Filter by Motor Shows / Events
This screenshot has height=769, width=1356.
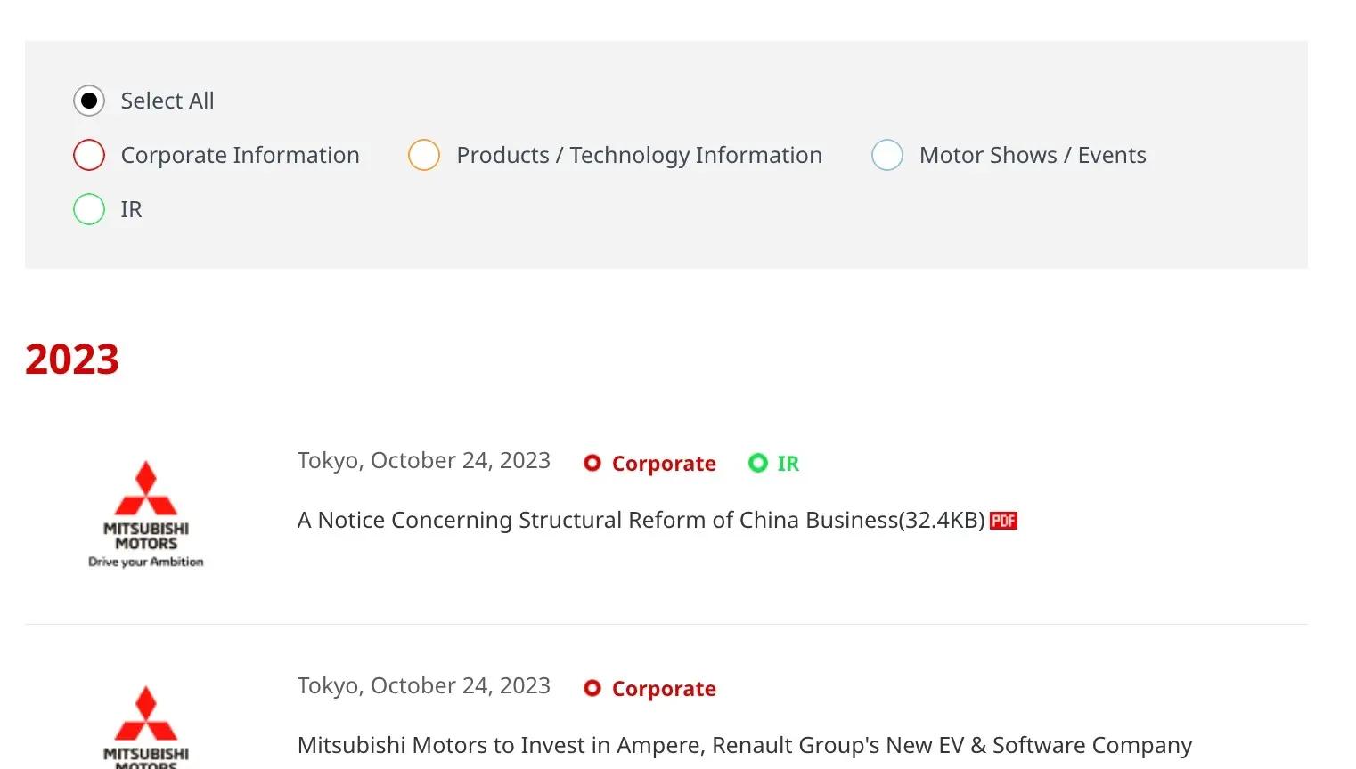(887, 155)
